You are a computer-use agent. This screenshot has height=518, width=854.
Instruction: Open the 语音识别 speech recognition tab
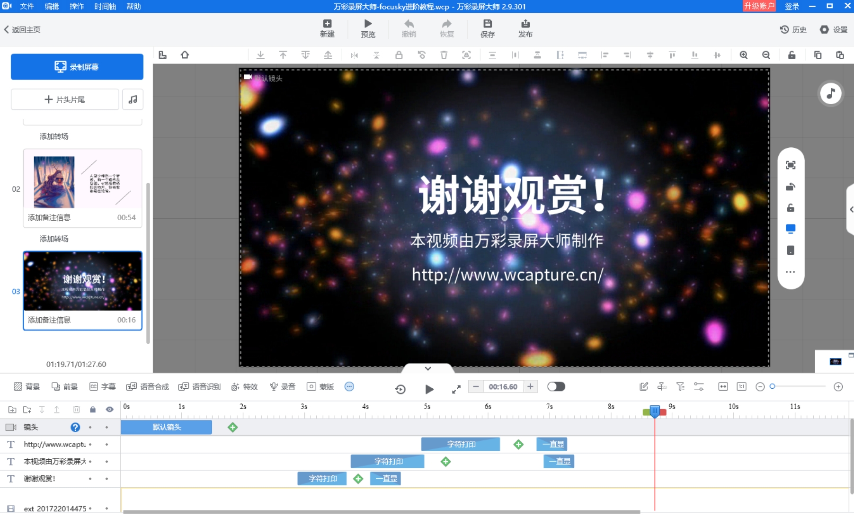click(199, 387)
